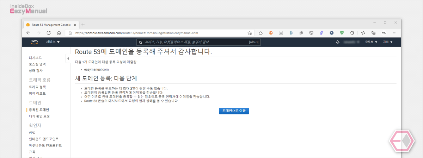Reload the Route 53 page

[49, 33]
